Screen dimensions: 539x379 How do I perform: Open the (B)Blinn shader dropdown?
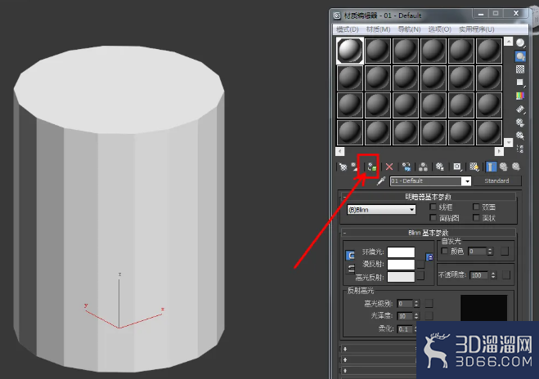[x=381, y=210]
